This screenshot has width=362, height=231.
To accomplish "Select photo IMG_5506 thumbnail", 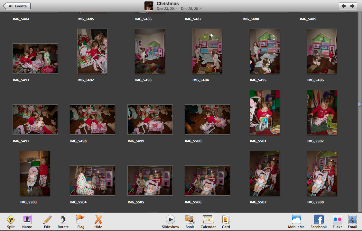I will click(x=207, y=181).
